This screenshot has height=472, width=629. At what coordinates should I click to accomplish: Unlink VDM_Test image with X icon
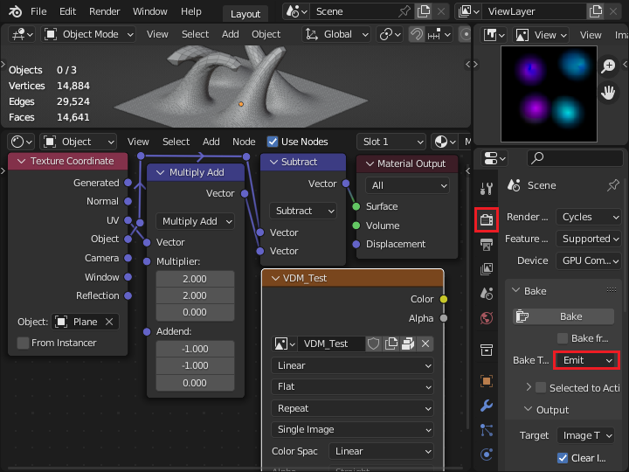[x=425, y=344]
